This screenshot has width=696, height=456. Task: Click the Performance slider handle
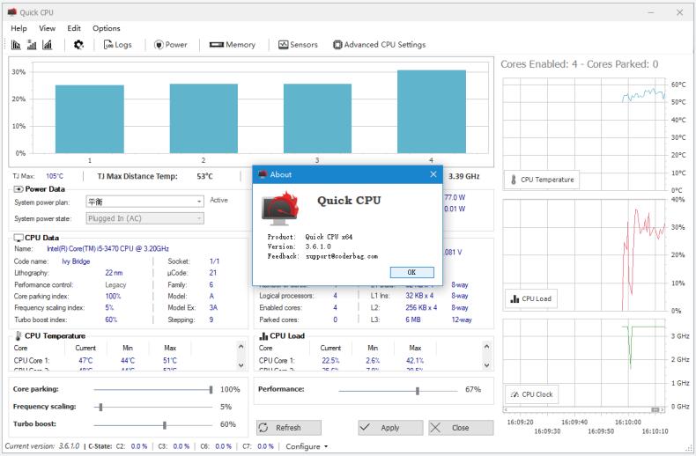[418, 390]
